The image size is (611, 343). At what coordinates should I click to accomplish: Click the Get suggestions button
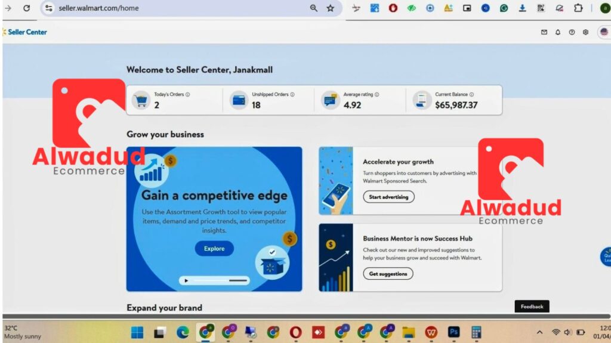388,274
